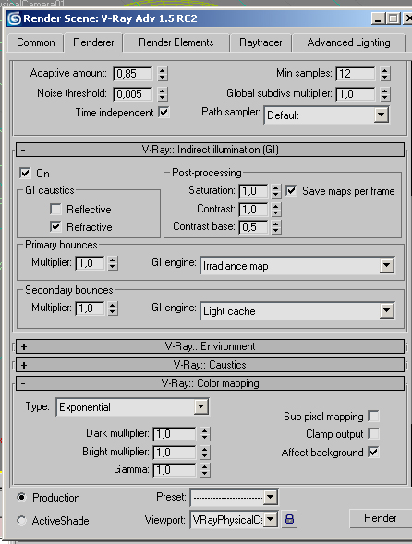Uncheck Affect background option
Image resolution: width=412 pixels, height=544 pixels.
[373, 452]
